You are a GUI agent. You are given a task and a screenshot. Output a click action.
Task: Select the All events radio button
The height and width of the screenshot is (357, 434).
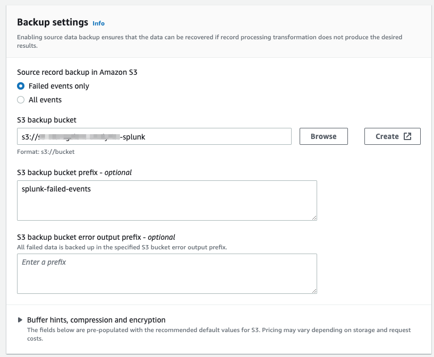click(21, 100)
